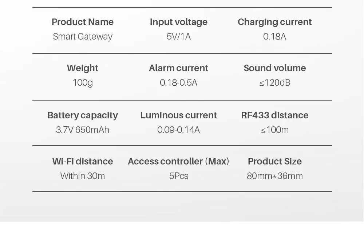Select the 3.7V 650mAh value
The height and width of the screenshot is (228, 364).
coord(83,130)
